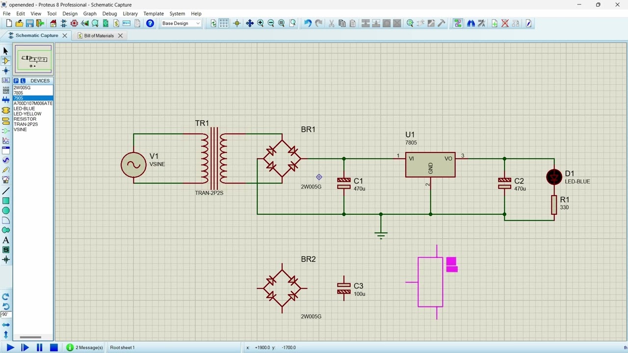Click the Rotate Anti-Clockwise icon
Image resolution: width=628 pixels, height=353 pixels.
coord(6,306)
